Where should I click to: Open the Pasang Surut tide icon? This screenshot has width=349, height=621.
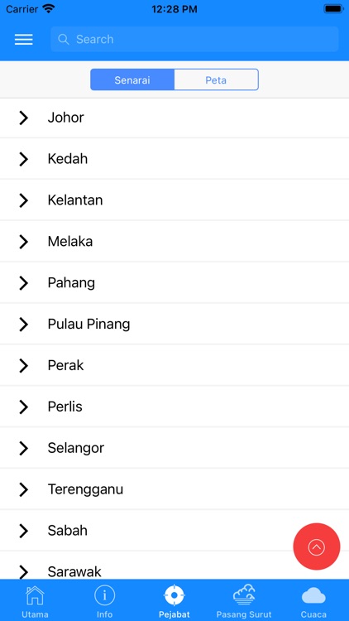pyautogui.click(x=244, y=595)
